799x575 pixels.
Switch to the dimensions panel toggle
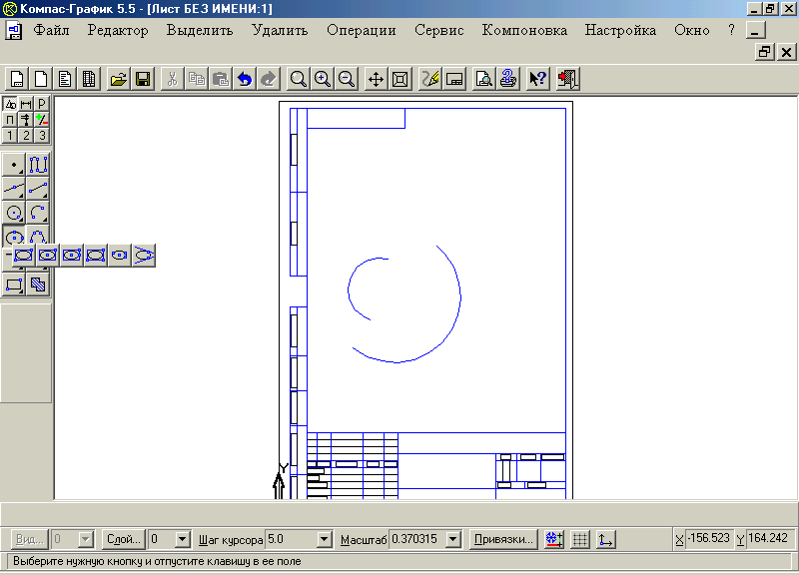click(26, 104)
